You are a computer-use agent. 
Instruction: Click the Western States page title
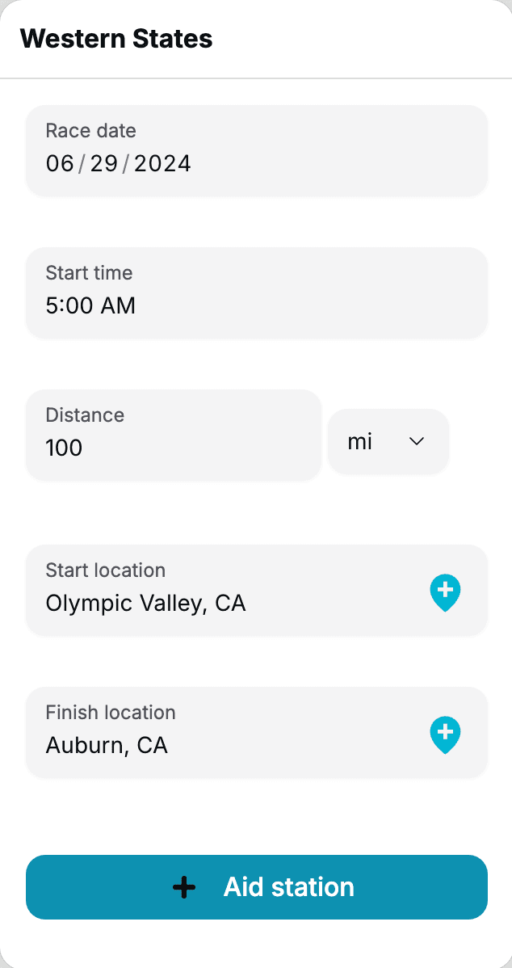point(116,38)
